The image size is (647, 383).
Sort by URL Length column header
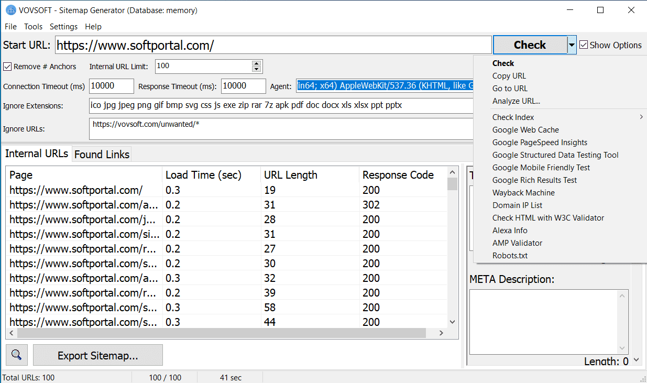click(x=310, y=175)
